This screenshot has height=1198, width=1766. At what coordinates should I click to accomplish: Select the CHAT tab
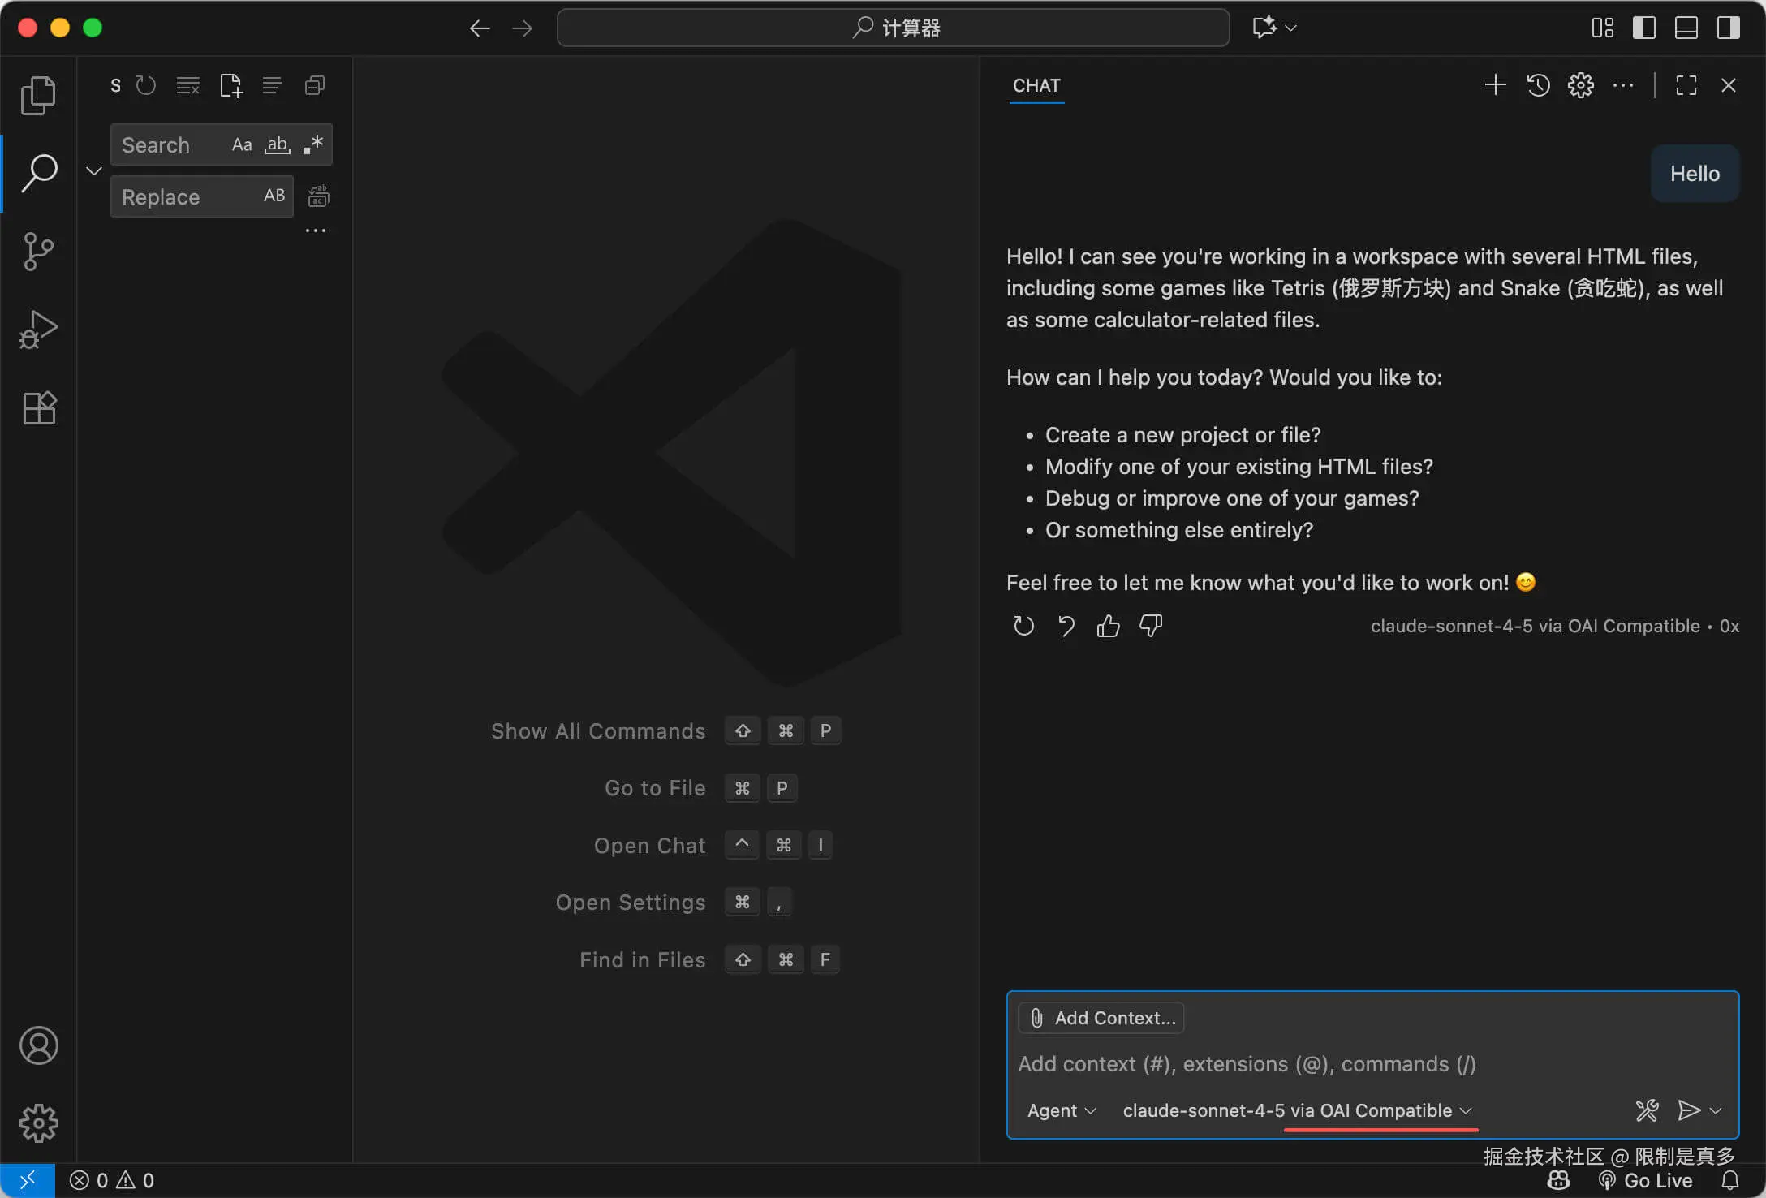click(x=1036, y=85)
